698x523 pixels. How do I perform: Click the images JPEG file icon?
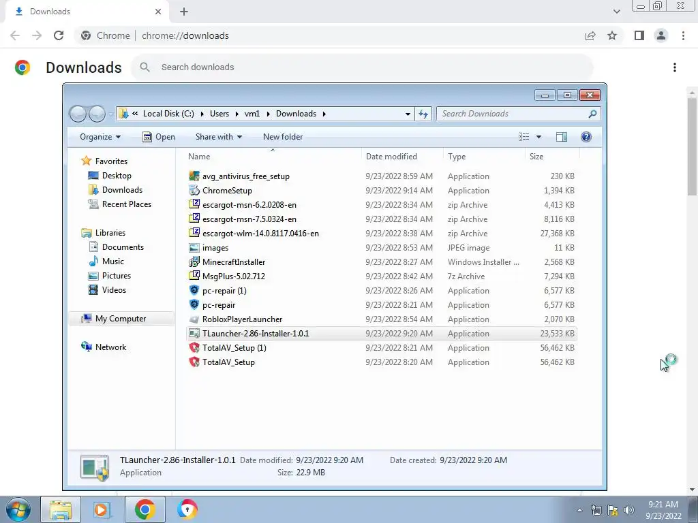point(194,248)
